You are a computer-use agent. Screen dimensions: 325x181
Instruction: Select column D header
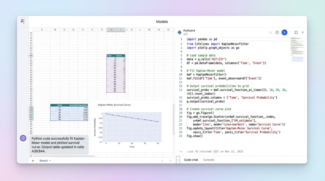(73, 30)
